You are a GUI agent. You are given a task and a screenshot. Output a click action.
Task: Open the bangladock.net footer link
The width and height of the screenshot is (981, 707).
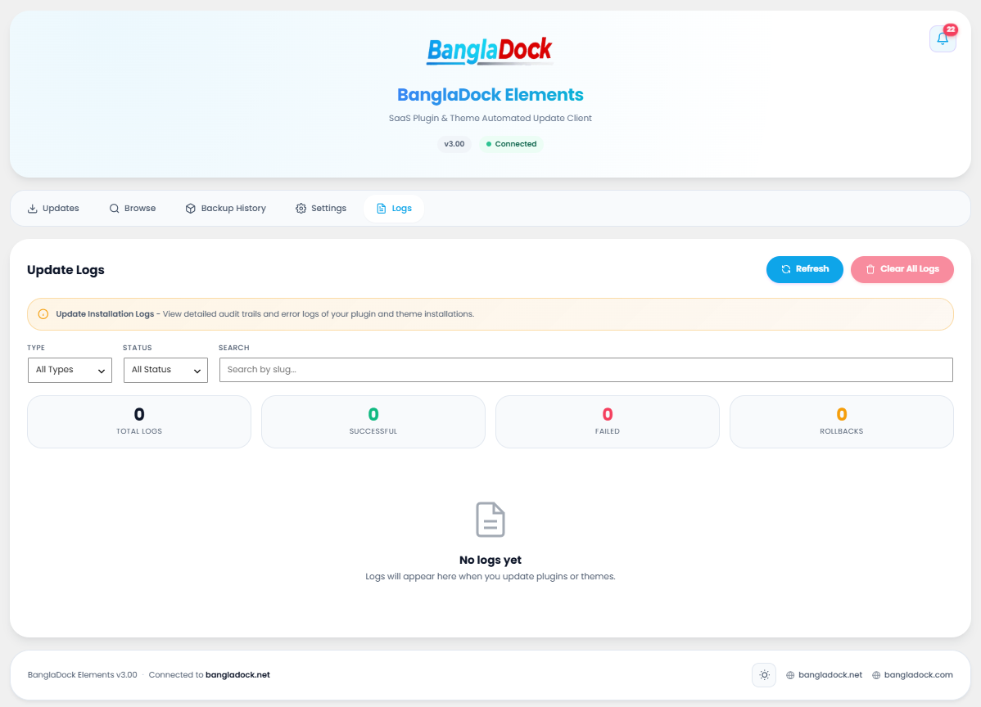(824, 675)
